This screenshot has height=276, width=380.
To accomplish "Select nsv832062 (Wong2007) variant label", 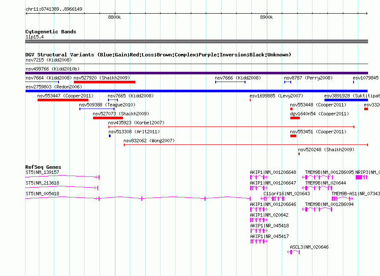I will (x=149, y=141).
